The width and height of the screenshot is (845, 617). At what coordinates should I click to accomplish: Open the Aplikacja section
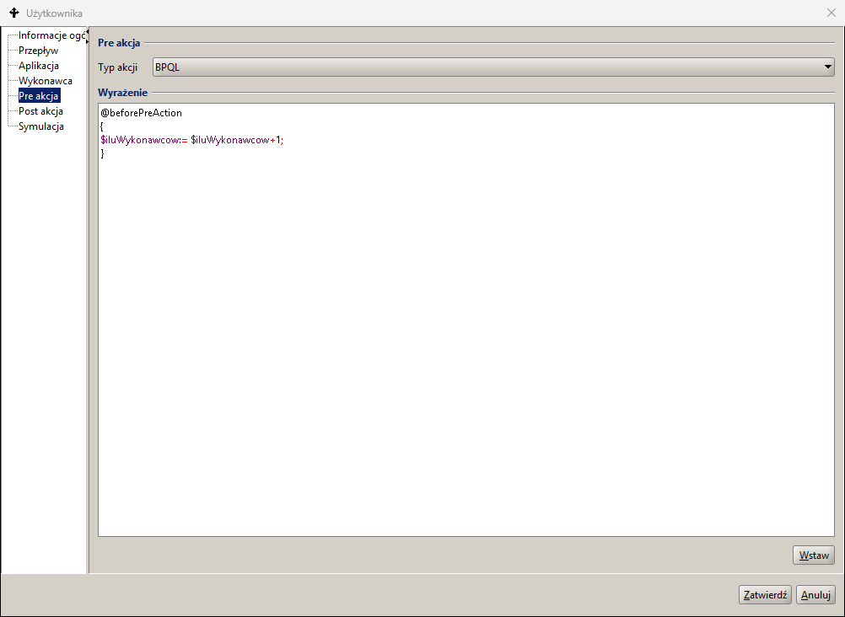(39, 66)
